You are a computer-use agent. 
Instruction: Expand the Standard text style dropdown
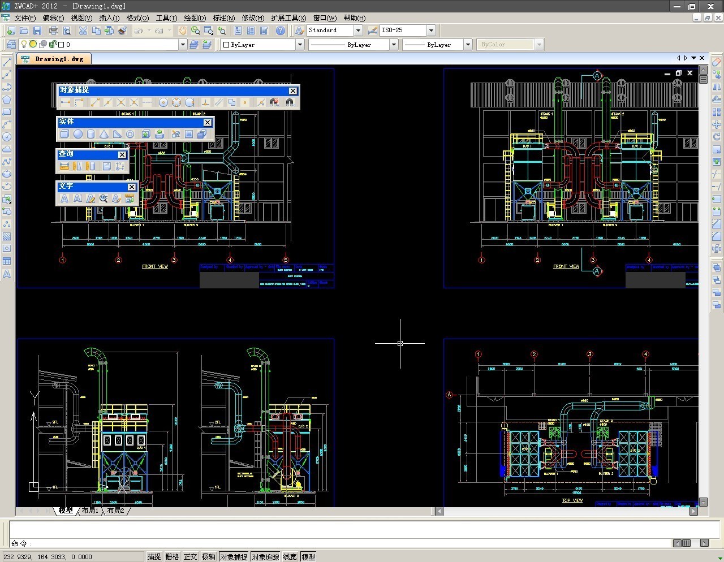click(x=357, y=31)
